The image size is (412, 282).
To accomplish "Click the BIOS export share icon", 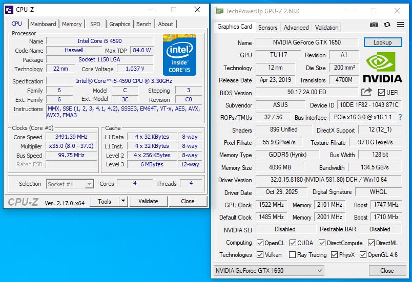I will point(366,92).
